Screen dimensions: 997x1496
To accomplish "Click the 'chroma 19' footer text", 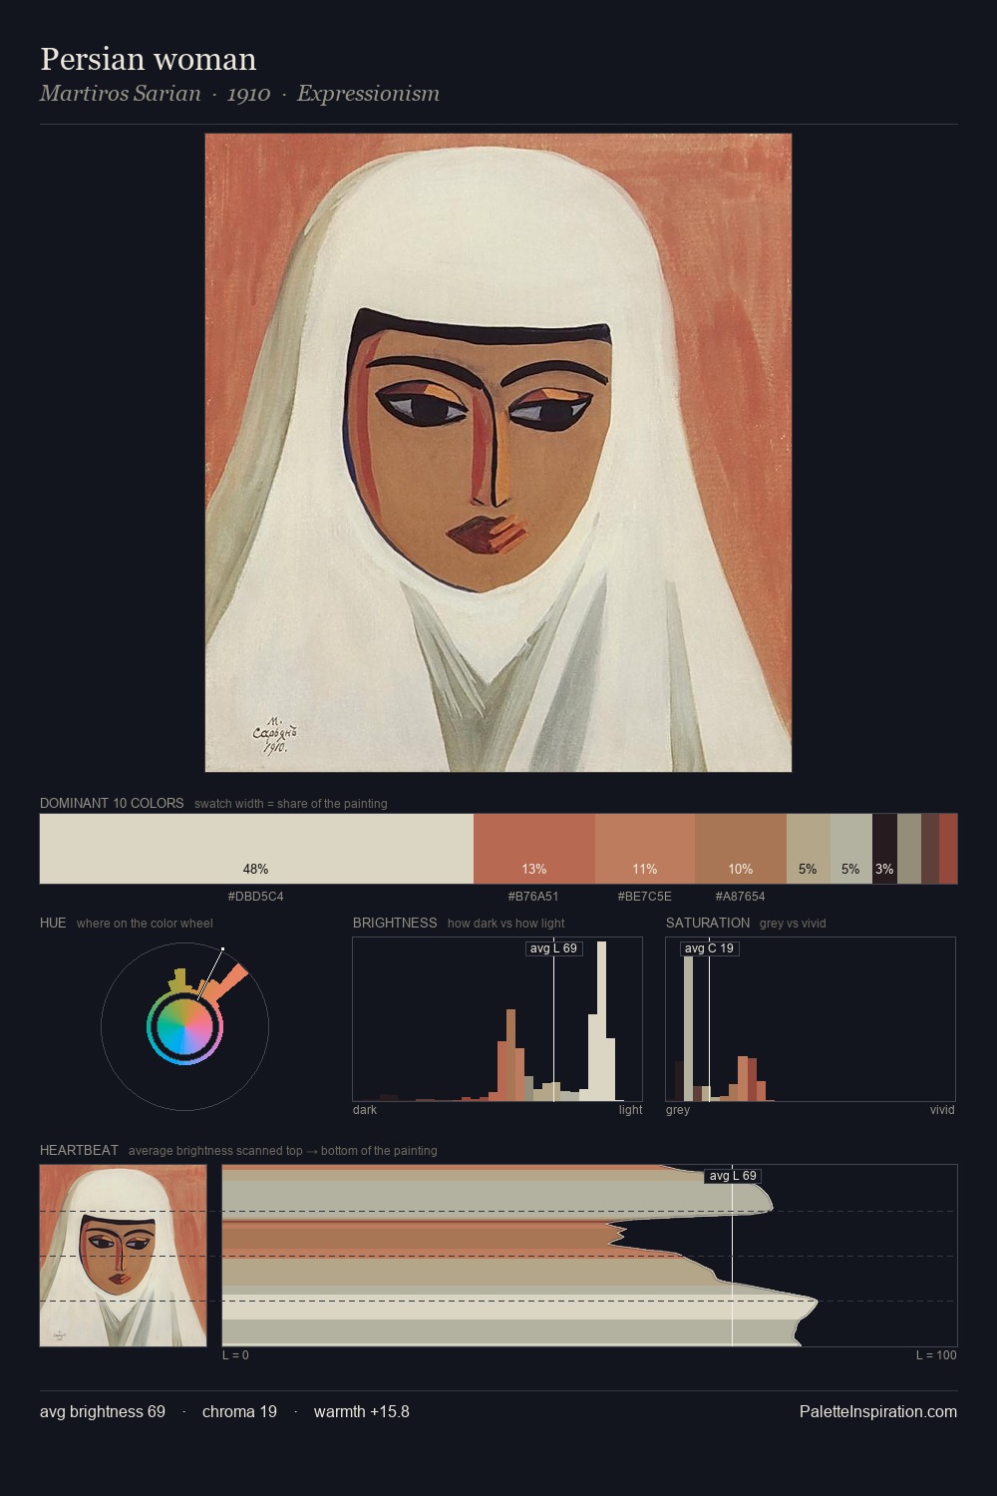I will coord(239,1412).
